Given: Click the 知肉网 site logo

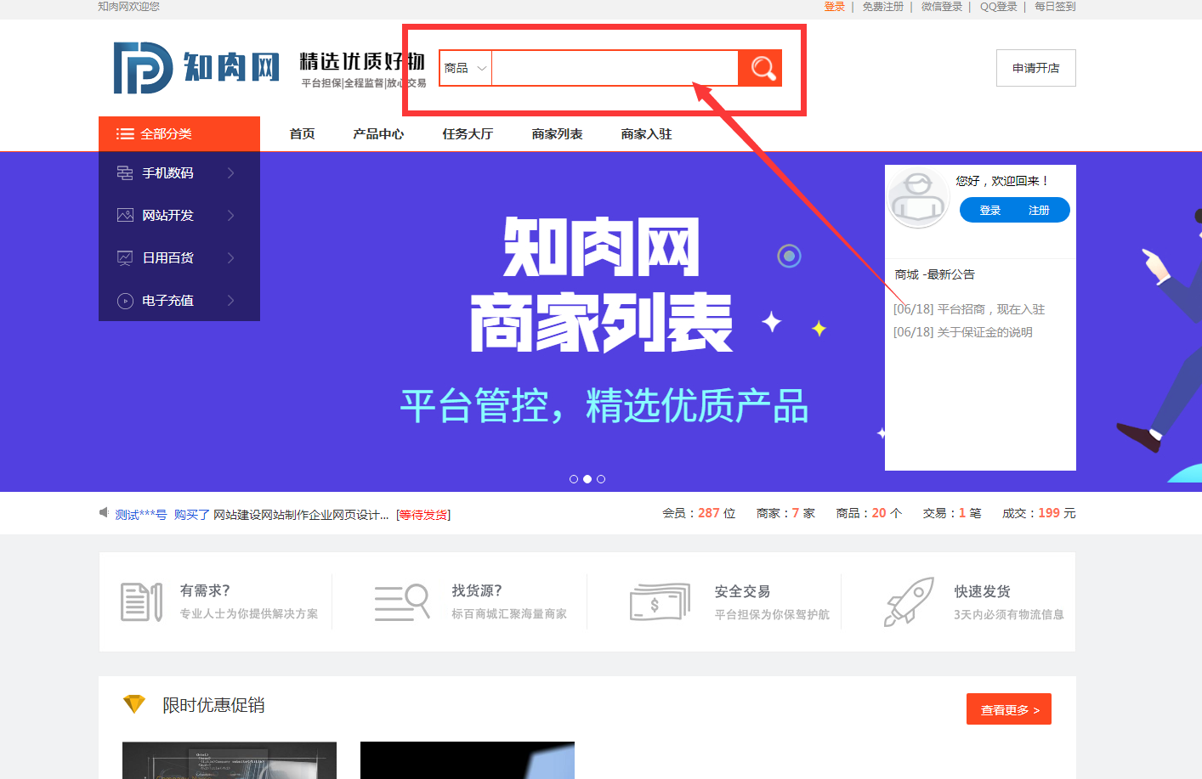Looking at the screenshot, I should click(x=197, y=67).
